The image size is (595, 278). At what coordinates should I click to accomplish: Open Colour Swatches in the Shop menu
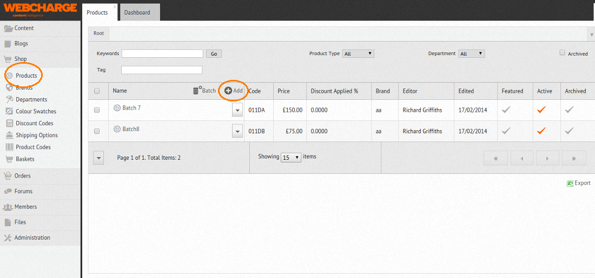[36, 111]
